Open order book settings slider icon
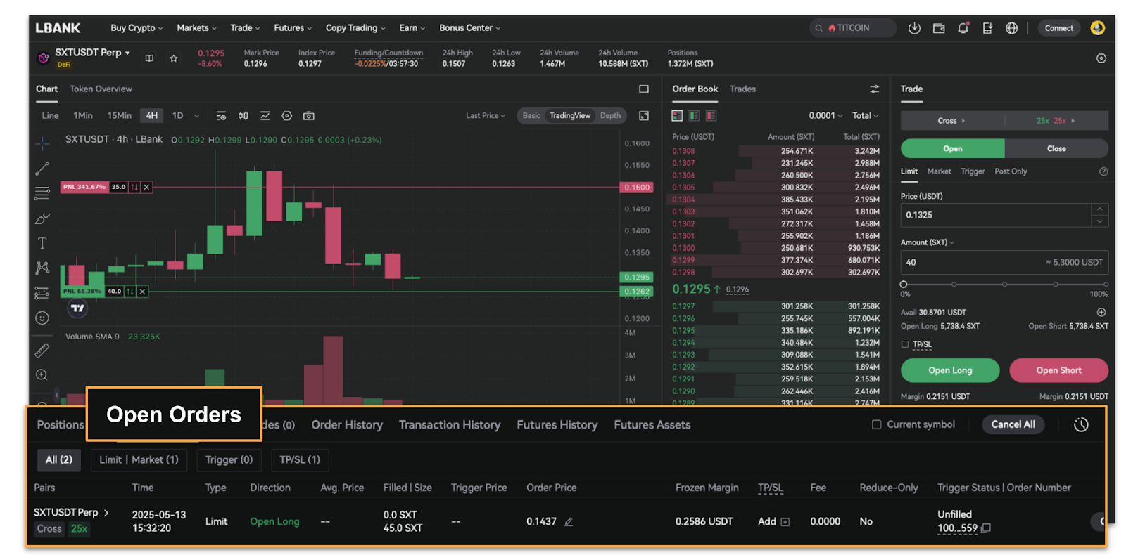 coord(874,89)
